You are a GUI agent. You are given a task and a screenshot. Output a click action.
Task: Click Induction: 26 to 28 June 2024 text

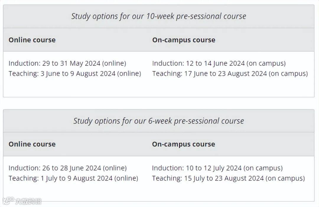tap(67, 168)
